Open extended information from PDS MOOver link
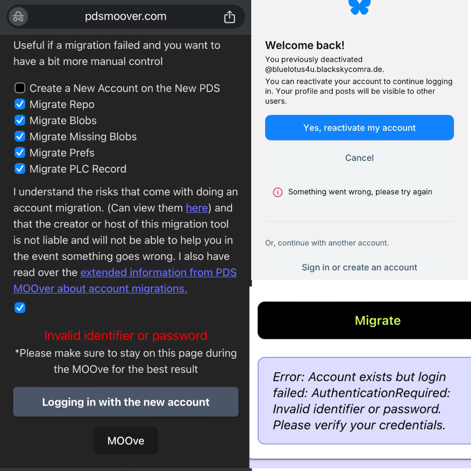 125,280
